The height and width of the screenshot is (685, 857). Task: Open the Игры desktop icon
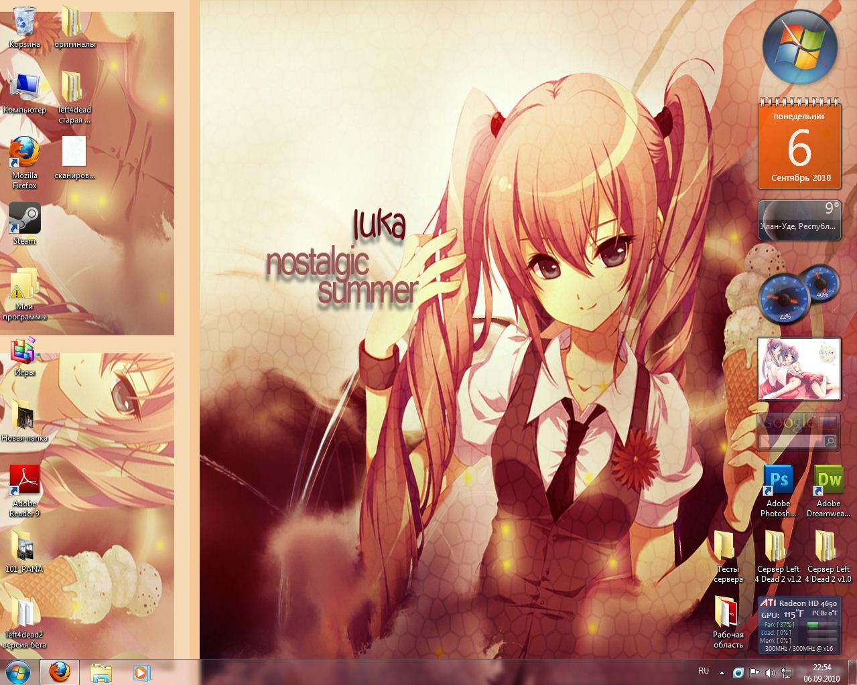(x=25, y=355)
